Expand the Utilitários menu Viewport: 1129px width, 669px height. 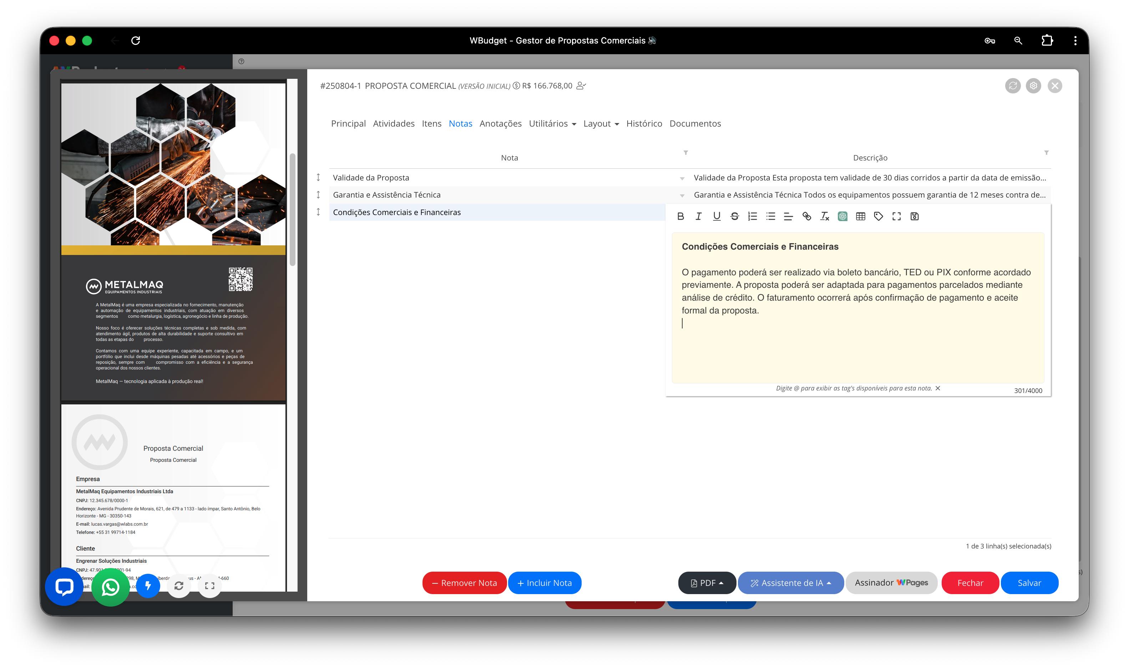pos(552,123)
